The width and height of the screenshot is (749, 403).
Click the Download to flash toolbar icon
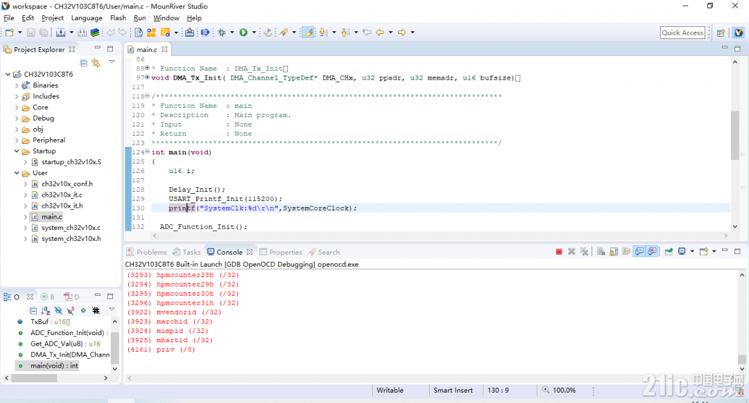click(60, 33)
